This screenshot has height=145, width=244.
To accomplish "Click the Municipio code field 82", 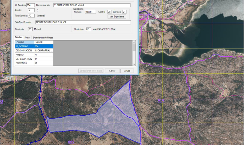I will pyautogui.click(x=88, y=29).
